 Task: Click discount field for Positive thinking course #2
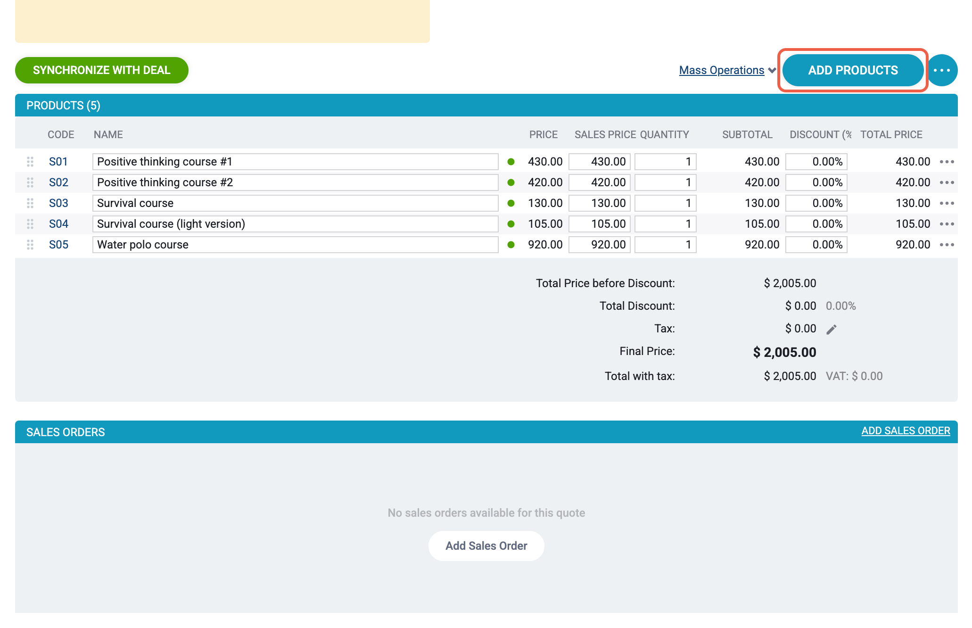click(x=816, y=182)
